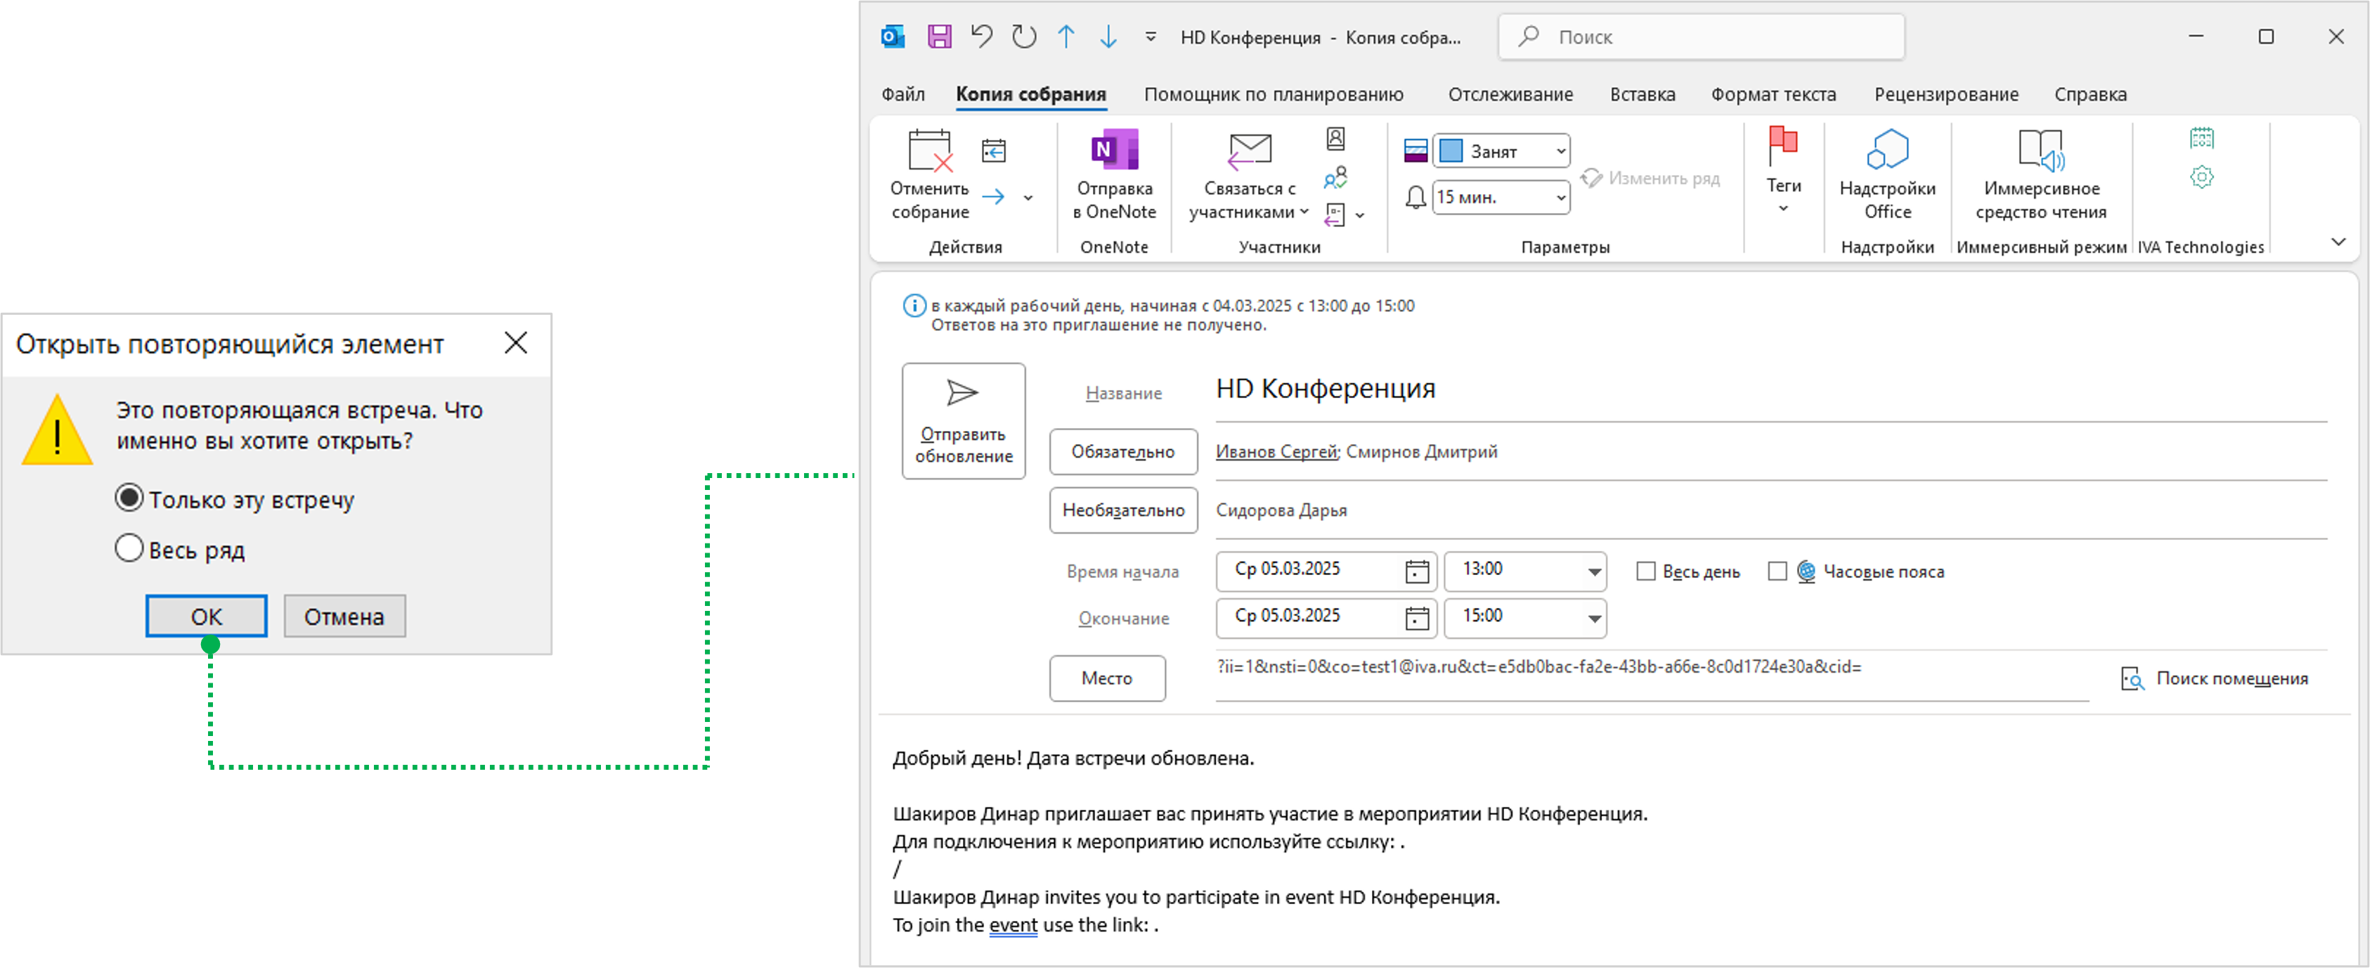Click Send update button icon

(x=962, y=394)
